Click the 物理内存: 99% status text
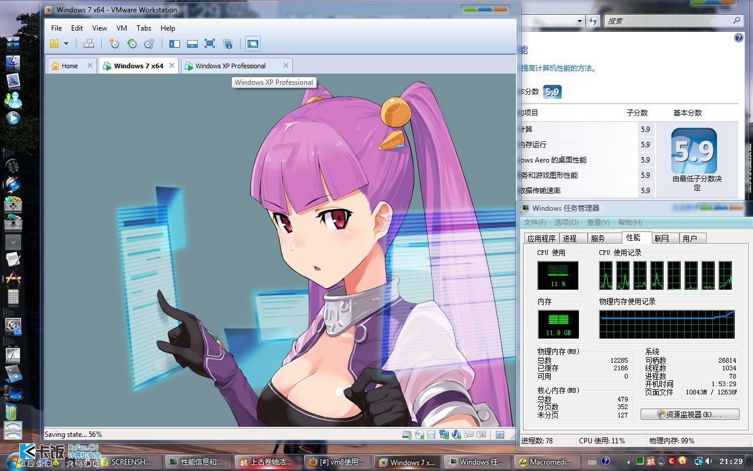 (672, 440)
